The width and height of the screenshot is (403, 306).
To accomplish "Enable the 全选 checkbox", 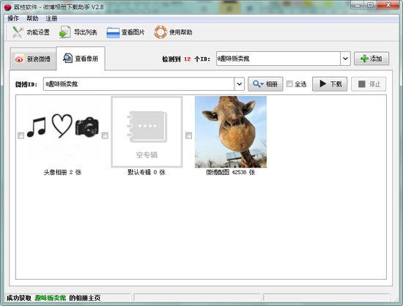I will pos(289,84).
